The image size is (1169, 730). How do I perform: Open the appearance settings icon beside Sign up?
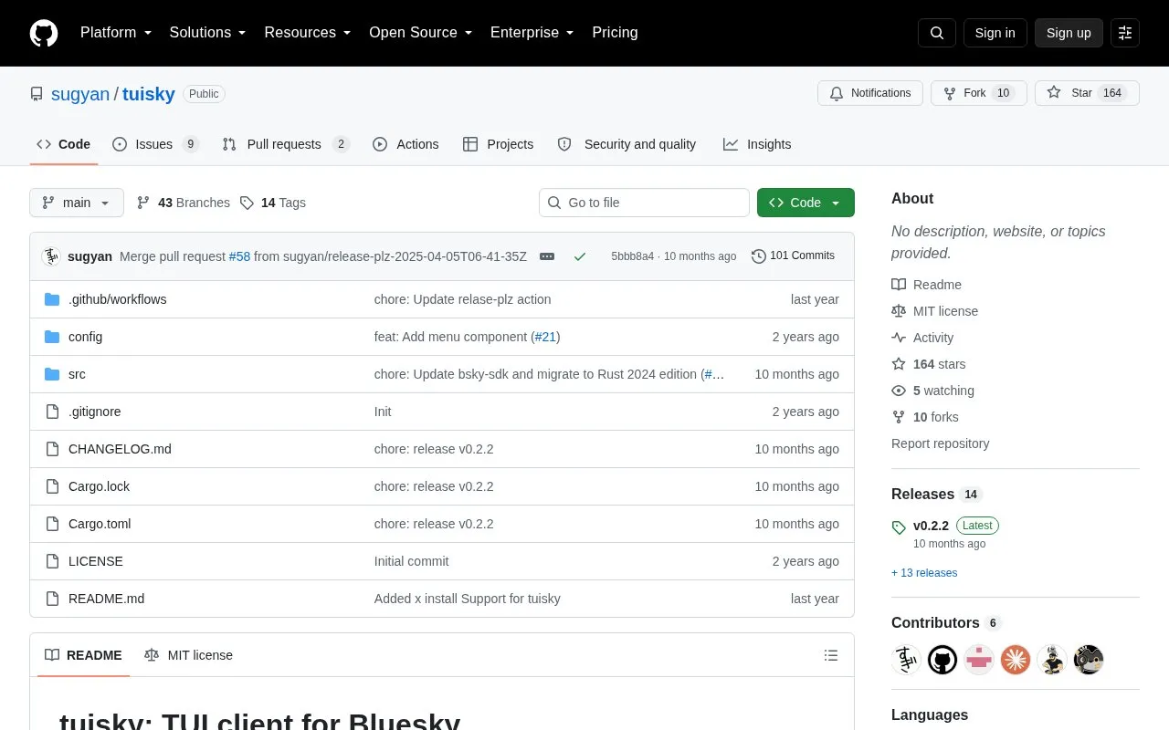(1125, 33)
